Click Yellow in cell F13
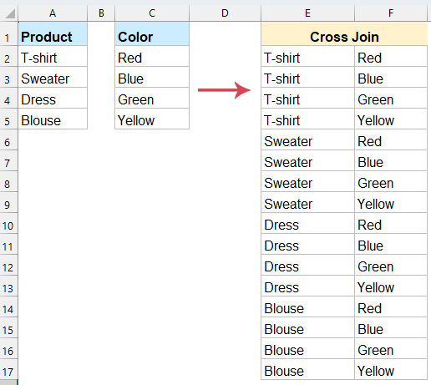Image resolution: width=431 pixels, height=385 pixels. [391, 286]
